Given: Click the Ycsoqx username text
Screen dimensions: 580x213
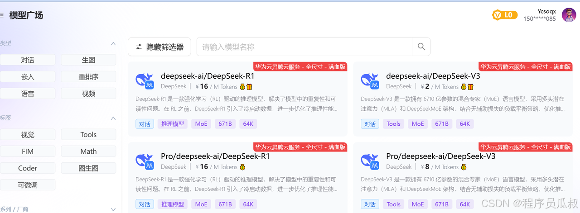Looking at the screenshot, I should click(x=547, y=11).
